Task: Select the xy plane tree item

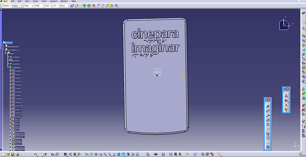Action: 16,57
